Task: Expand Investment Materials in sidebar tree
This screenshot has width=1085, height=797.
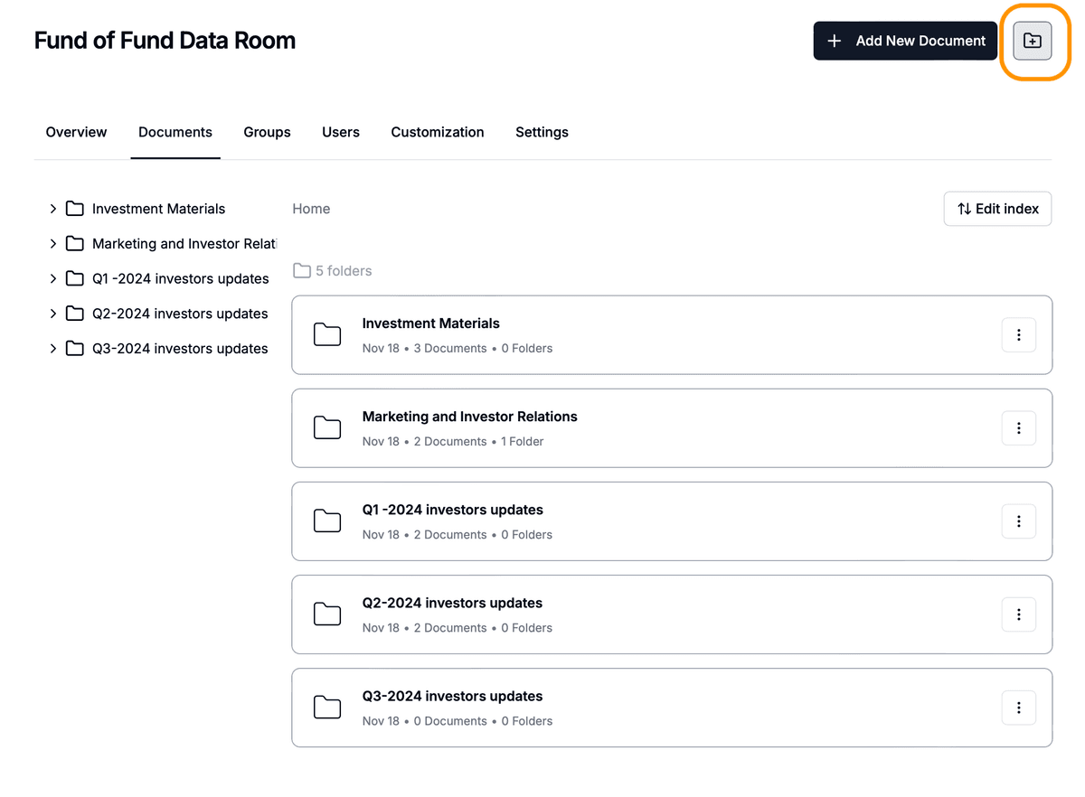Action: [x=53, y=209]
